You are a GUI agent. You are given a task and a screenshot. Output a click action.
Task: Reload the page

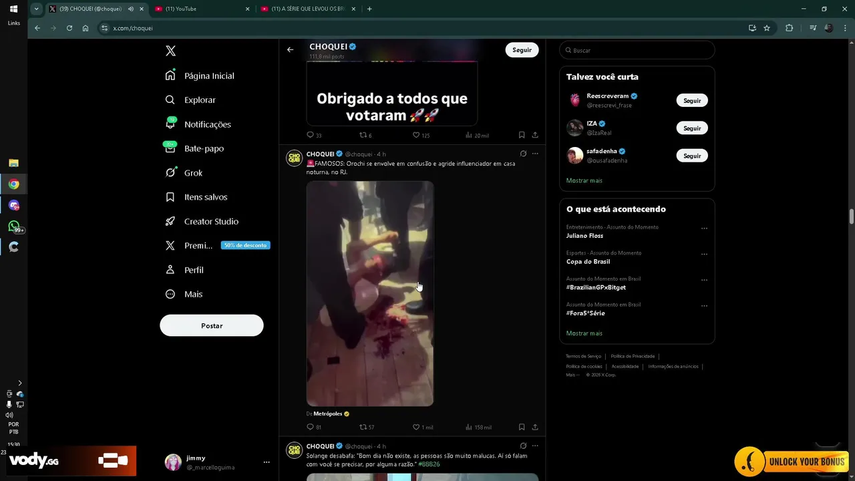click(x=69, y=28)
